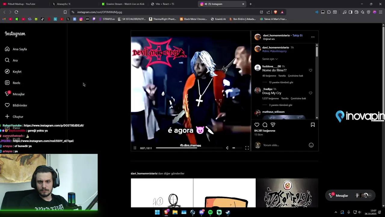Click Oluştur to create a post
Screen dimensions: 385x217
point(14,117)
